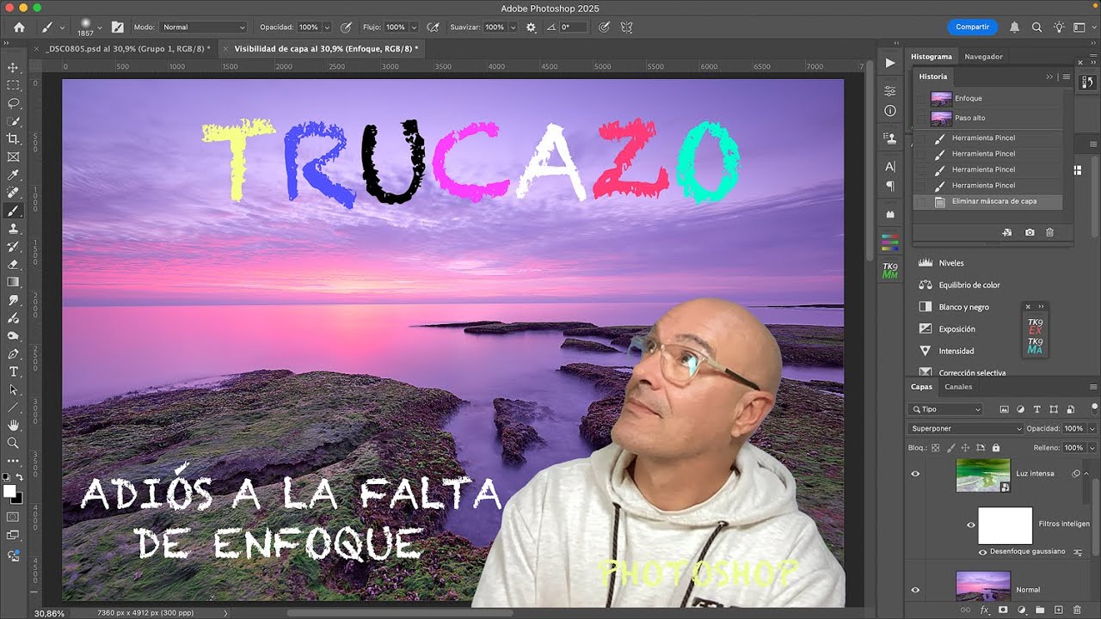The height and width of the screenshot is (619, 1101).
Task: Open the brush settings panel icon
Action: [117, 28]
